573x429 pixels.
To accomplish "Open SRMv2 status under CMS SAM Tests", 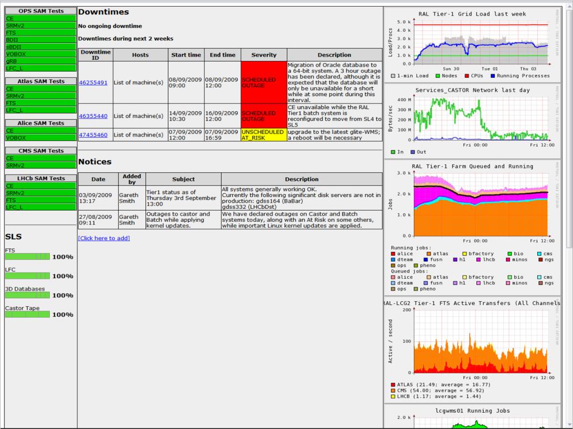I will point(40,165).
